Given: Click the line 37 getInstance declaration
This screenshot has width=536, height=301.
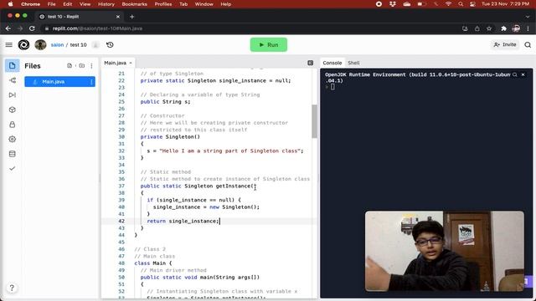Looking at the screenshot, I should [x=198, y=186].
